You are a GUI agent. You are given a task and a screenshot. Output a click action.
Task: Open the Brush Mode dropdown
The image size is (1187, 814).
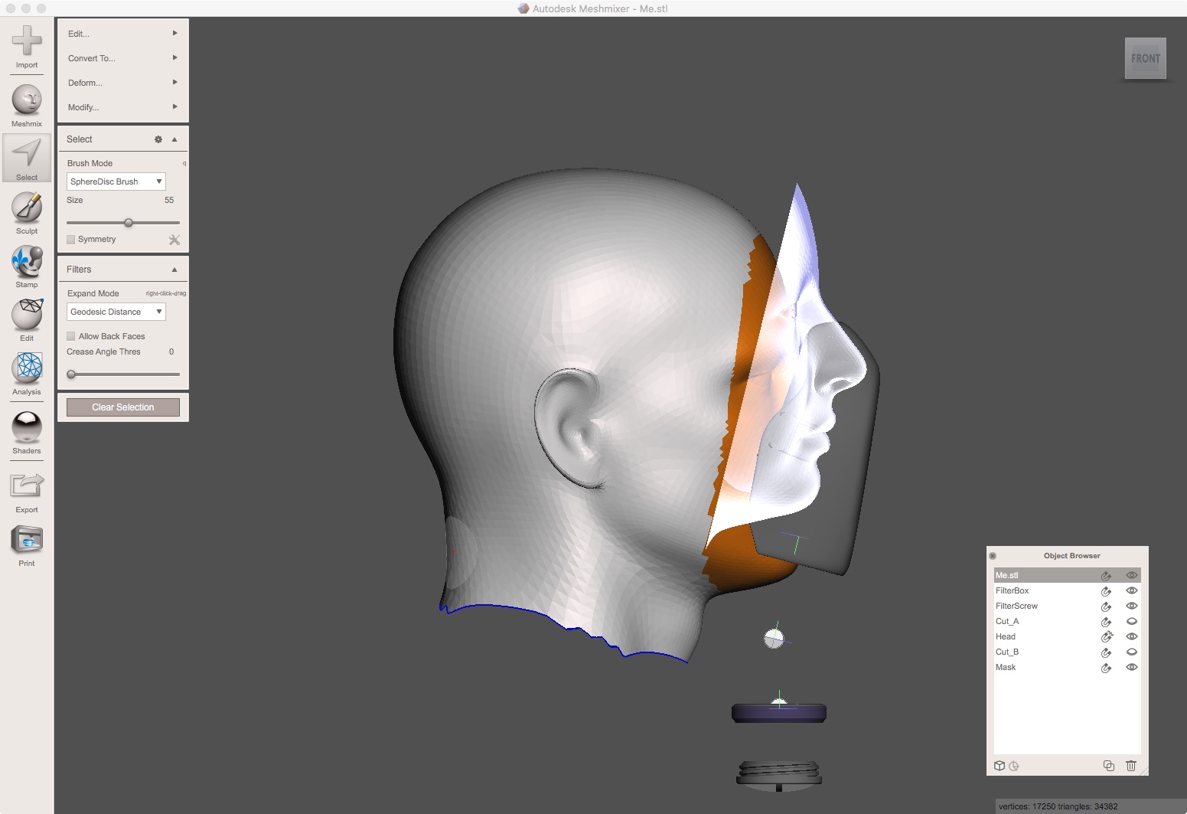pos(116,181)
